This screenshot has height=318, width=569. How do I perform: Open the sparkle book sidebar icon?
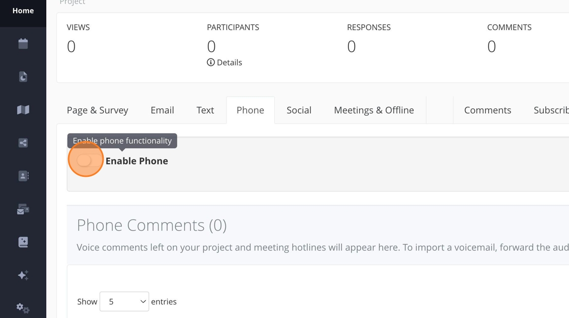[23, 242]
